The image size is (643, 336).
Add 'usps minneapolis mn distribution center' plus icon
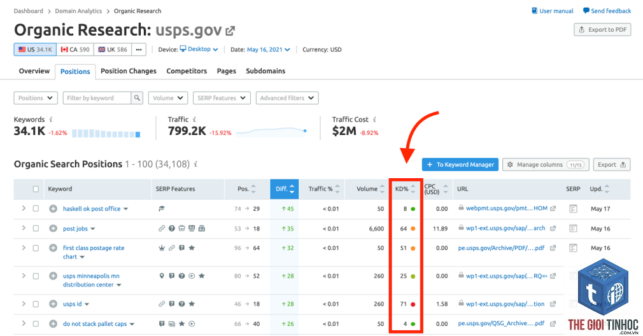click(x=53, y=276)
